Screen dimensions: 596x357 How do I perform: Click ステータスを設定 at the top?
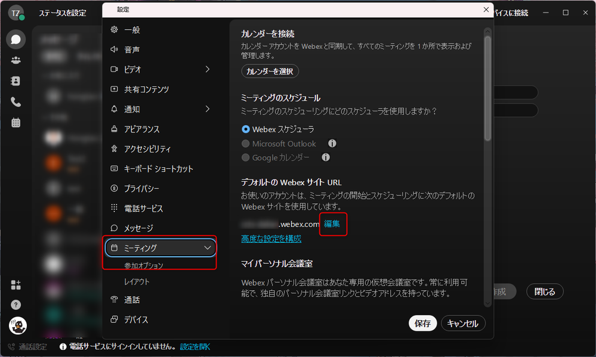[63, 13]
